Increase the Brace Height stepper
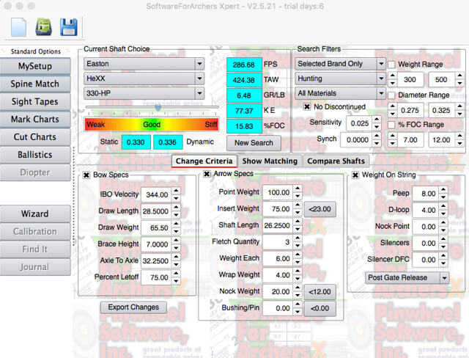The width and height of the screenshot is (469, 358). (x=176, y=241)
